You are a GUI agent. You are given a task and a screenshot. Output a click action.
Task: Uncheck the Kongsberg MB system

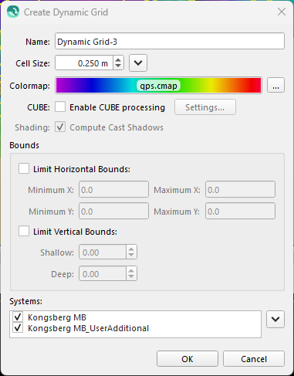tap(18, 317)
